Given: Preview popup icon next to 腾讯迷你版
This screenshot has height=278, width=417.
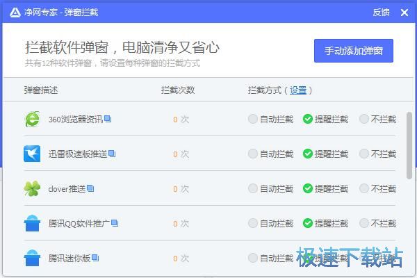Looking at the screenshot, I should tap(95, 258).
